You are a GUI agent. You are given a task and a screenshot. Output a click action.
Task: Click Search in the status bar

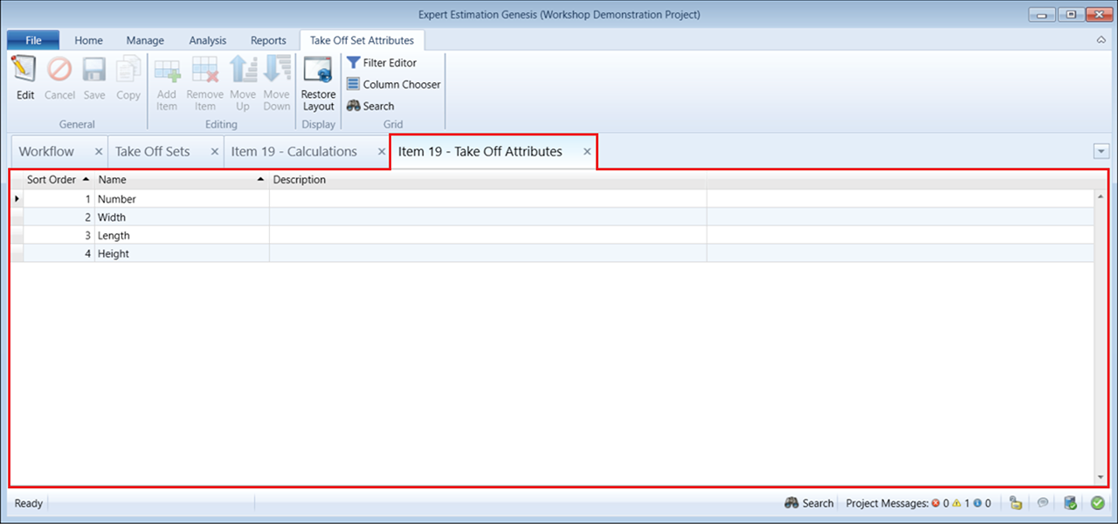[810, 503]
